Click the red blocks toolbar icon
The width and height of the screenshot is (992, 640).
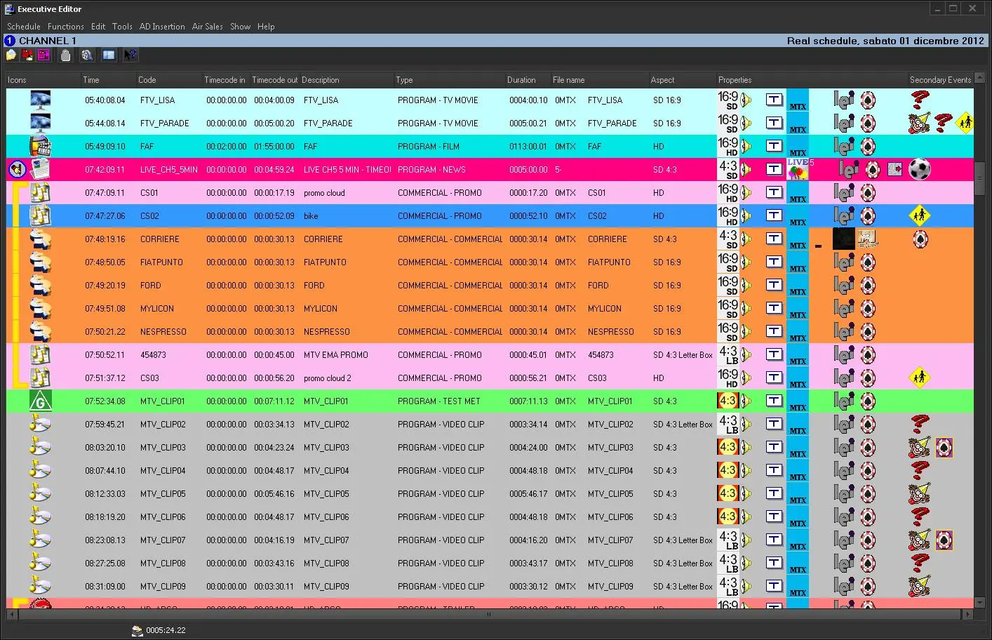(27, 55)
